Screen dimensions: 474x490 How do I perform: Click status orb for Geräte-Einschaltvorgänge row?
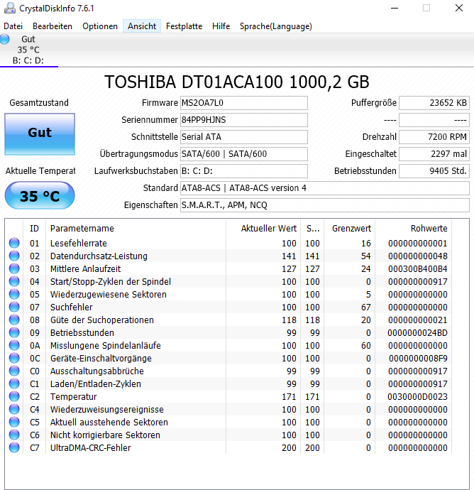(x=14, y=358)
